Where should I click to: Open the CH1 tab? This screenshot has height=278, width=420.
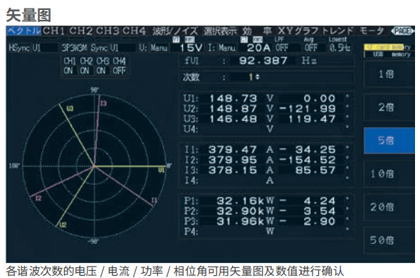pos(53,31)
